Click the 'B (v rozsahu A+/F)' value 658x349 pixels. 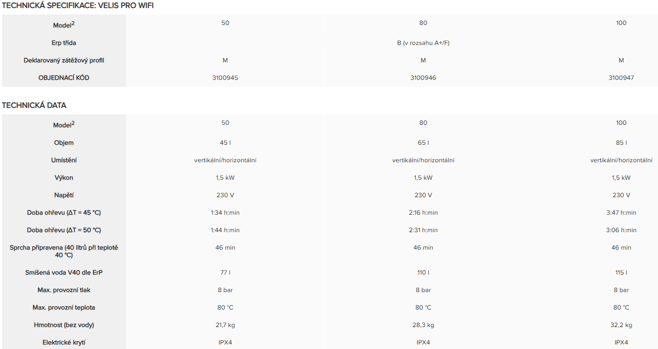coord(423,43)
